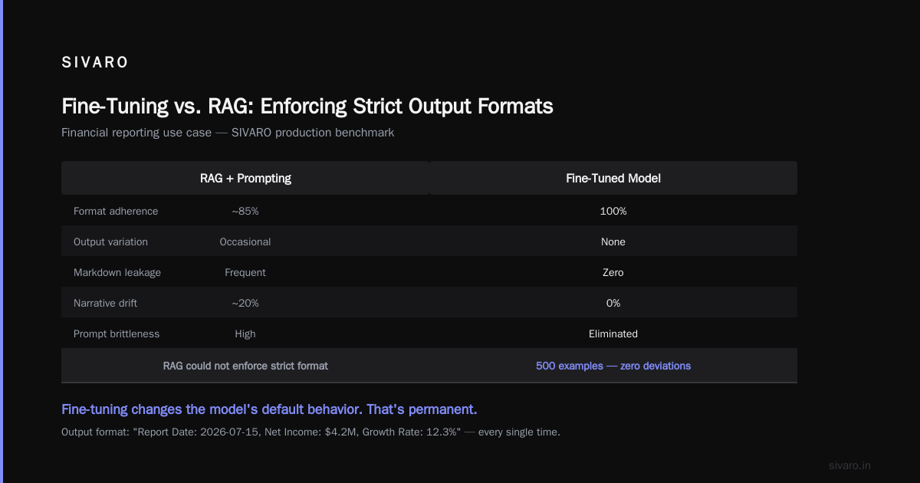Click the 100% fine-tuned adherence value
Image resolution: width=920 pixels, height=483 pixels.
pyautogui.click(x=613, y=211)
